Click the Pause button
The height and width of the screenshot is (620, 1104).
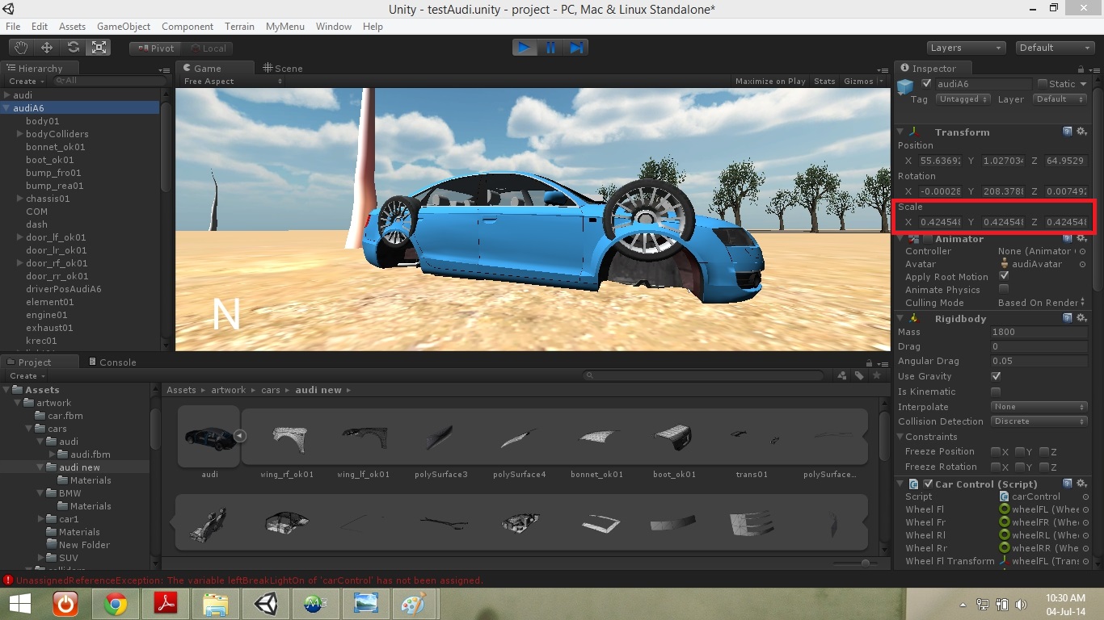click(x=550, y=48)
